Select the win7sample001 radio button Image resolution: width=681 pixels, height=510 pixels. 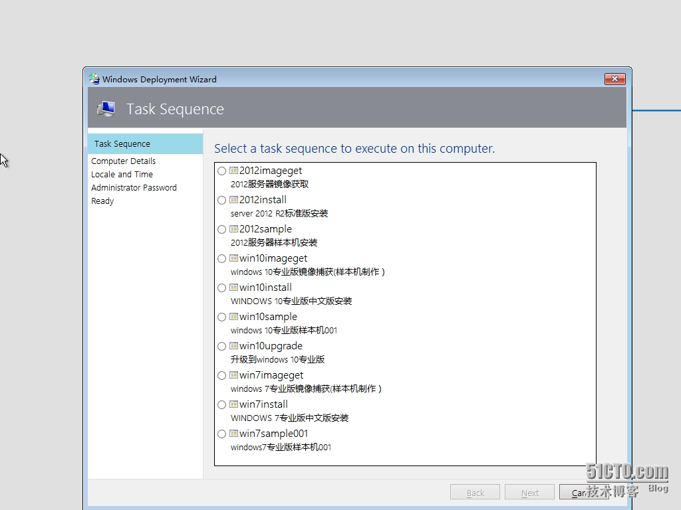point(222,434)
